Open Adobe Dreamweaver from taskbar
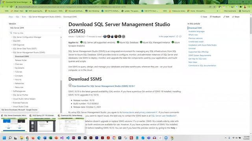Screen dimensions: 252x141 coord(74,138)
